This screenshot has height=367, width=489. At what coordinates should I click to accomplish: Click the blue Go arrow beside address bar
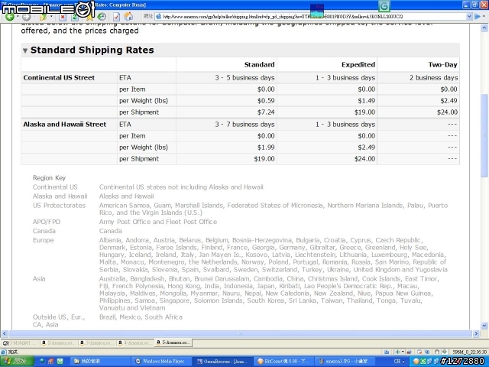[477, 17]
